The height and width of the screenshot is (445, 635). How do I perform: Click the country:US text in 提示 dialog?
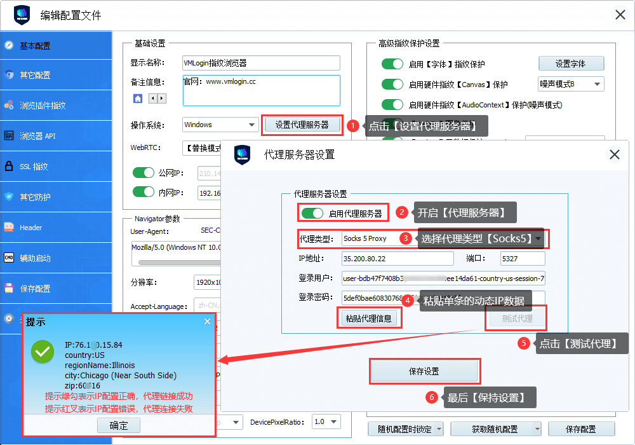84,355
